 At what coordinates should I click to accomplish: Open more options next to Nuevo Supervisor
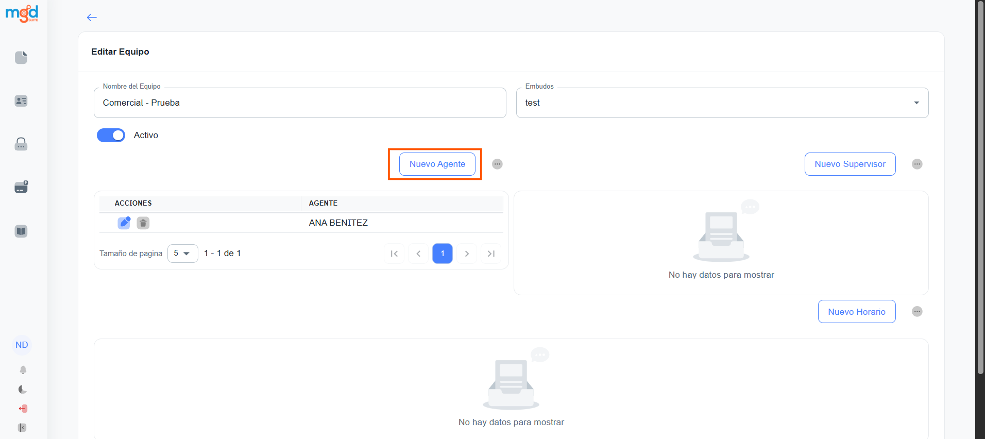[917, 164]
